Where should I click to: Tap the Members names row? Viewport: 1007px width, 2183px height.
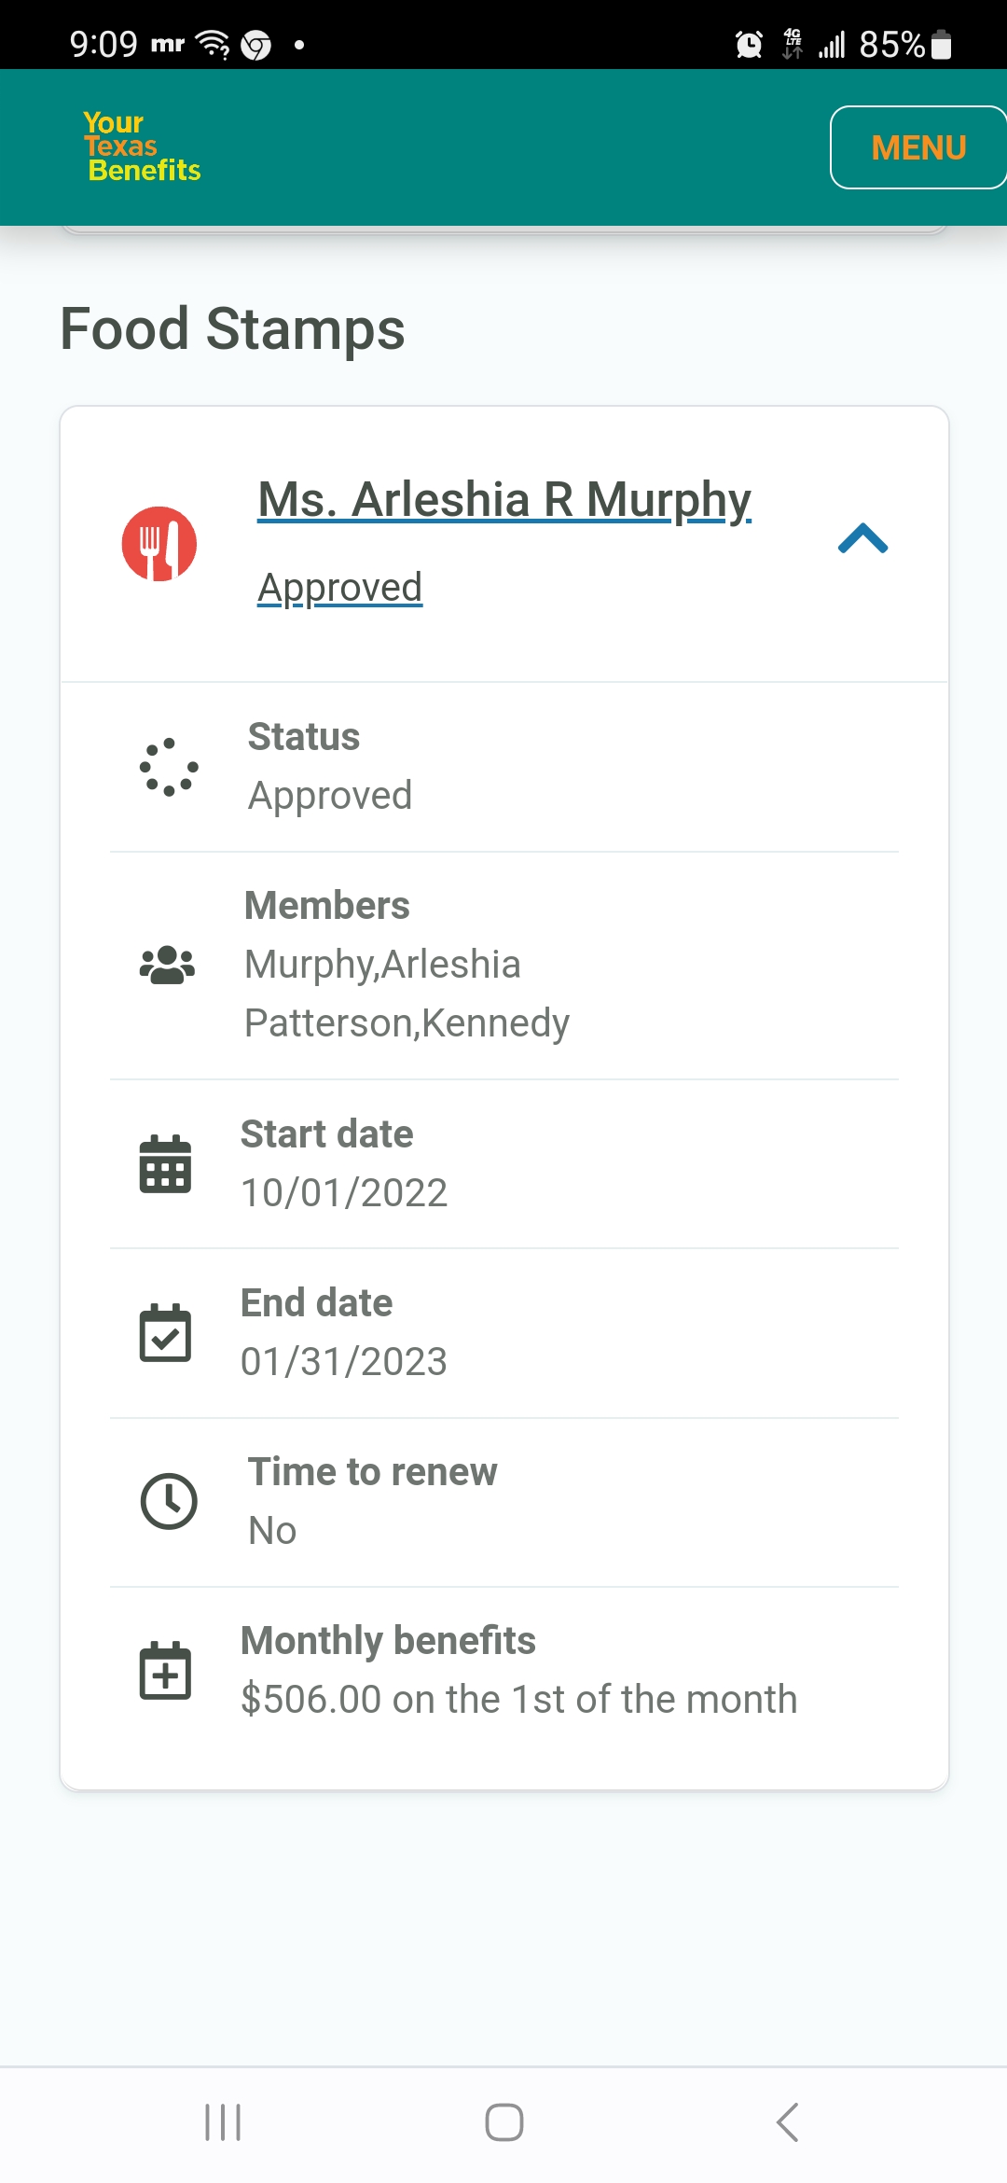[x=504, y=966]
